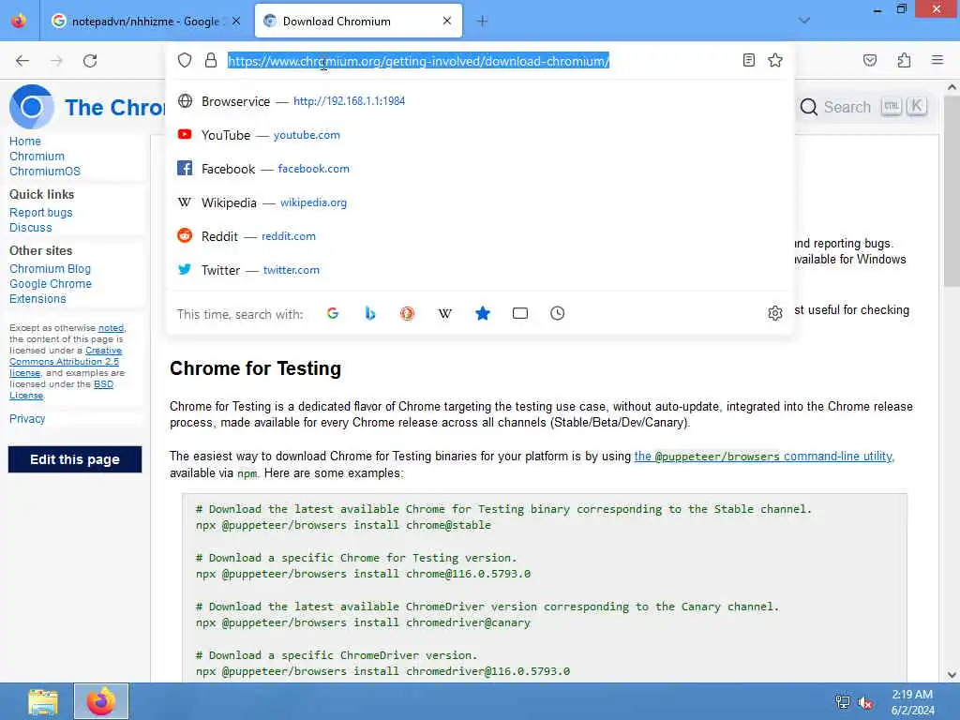Choose the Facebook suggestion
This screenshot has width=960, height=720.
(480, 169)
